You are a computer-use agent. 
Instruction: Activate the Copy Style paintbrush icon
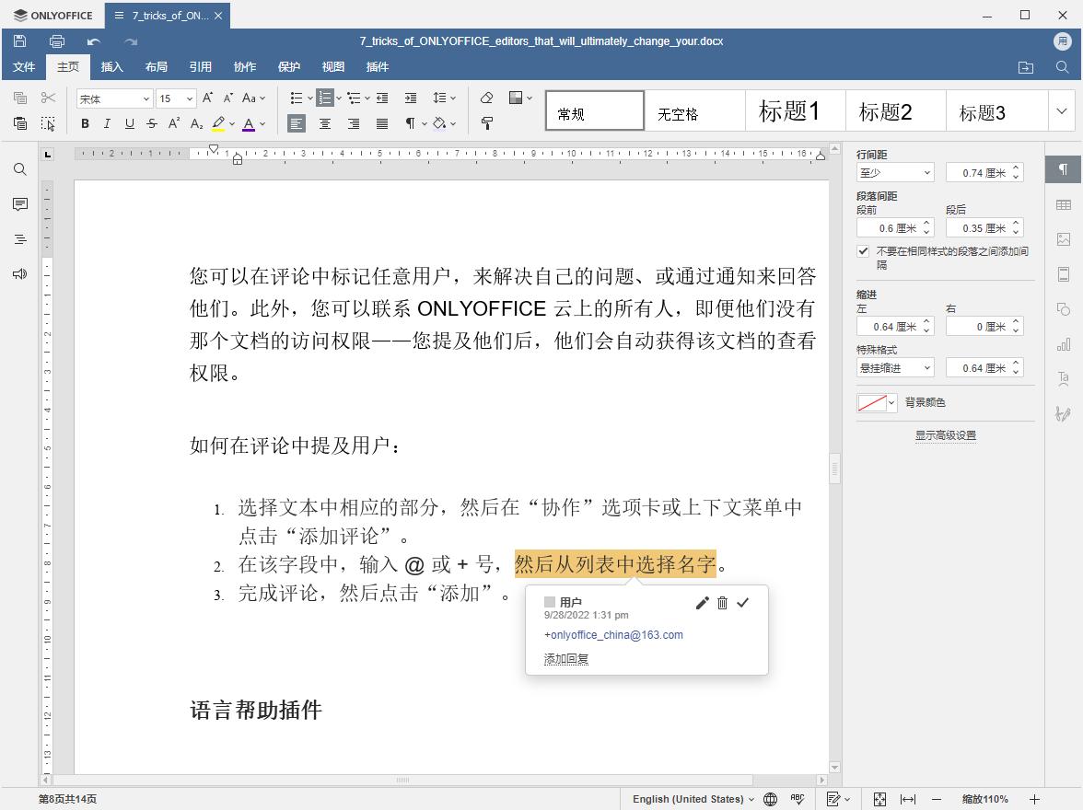(x=486, y=123)
